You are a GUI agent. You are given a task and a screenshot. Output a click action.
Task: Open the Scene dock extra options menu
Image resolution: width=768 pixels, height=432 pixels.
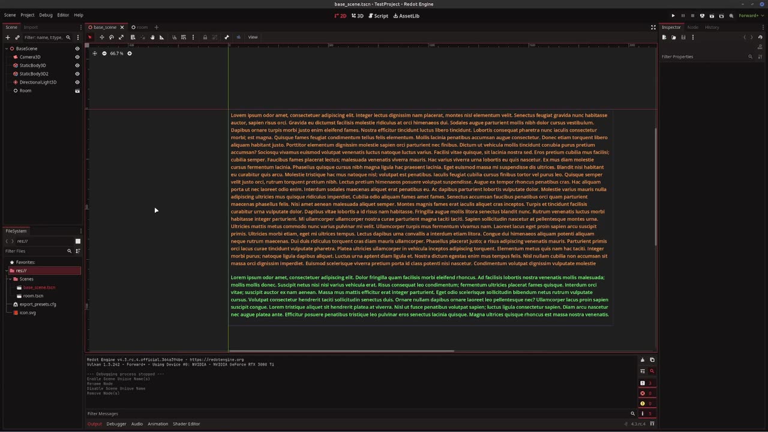coord(77,37)
